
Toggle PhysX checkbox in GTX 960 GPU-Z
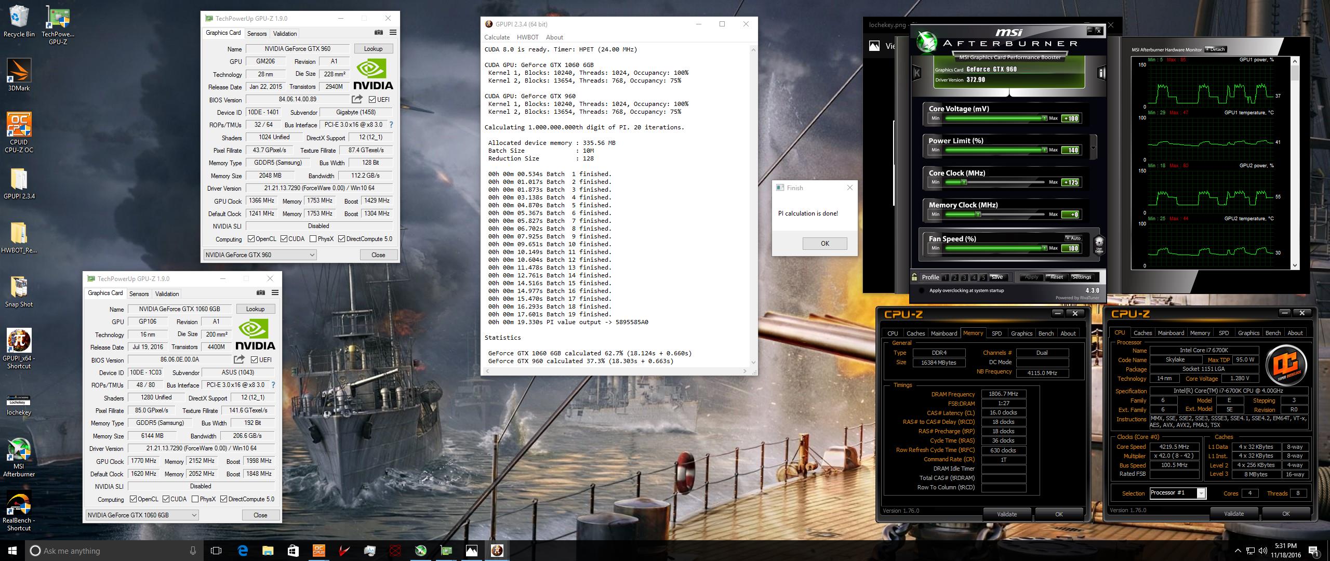coord(313,239)
